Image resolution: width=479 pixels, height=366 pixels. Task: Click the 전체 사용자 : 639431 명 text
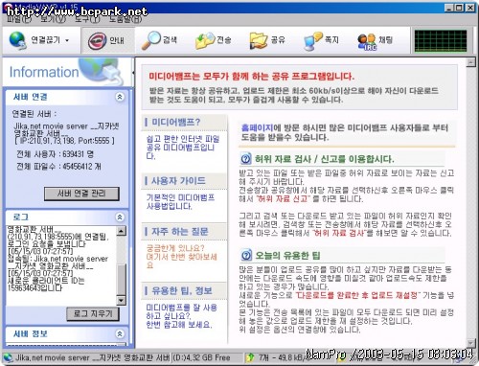(x=56, y=154)
